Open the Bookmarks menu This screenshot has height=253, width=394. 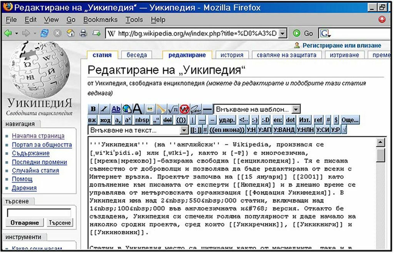[x=100, y=20]
